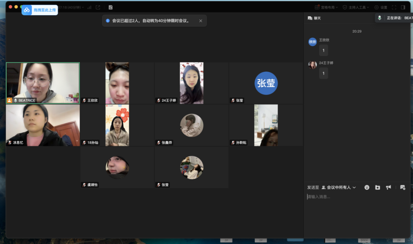Click the favorites folder icon in chat toolbar
This screenshot has width=413, height=244.
pyautogui.click(x=377, y=187)
